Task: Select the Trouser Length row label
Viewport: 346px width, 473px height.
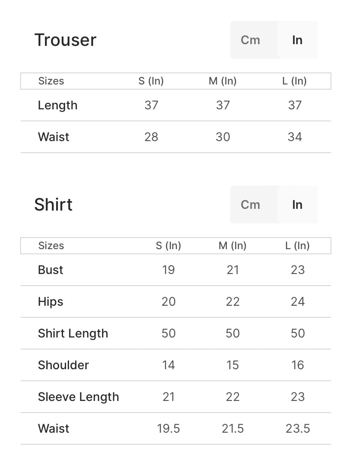Action: point(57,105)
